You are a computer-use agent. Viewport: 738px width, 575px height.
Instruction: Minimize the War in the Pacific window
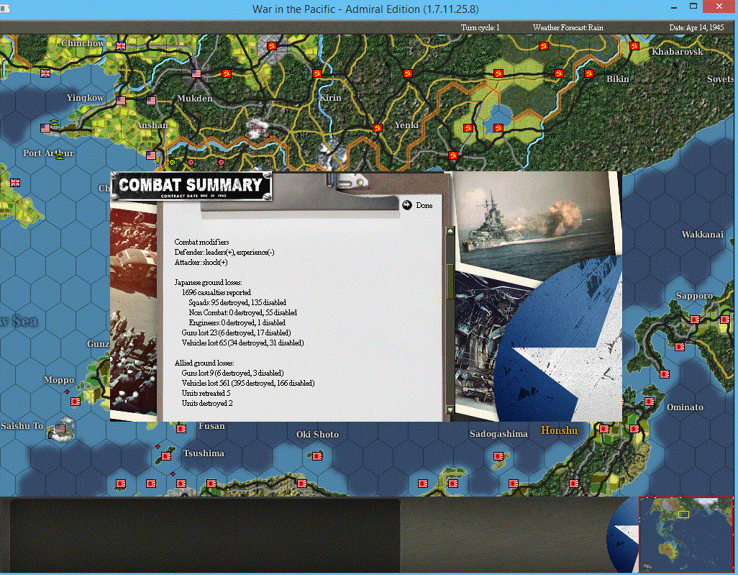[x=674, y=7]
